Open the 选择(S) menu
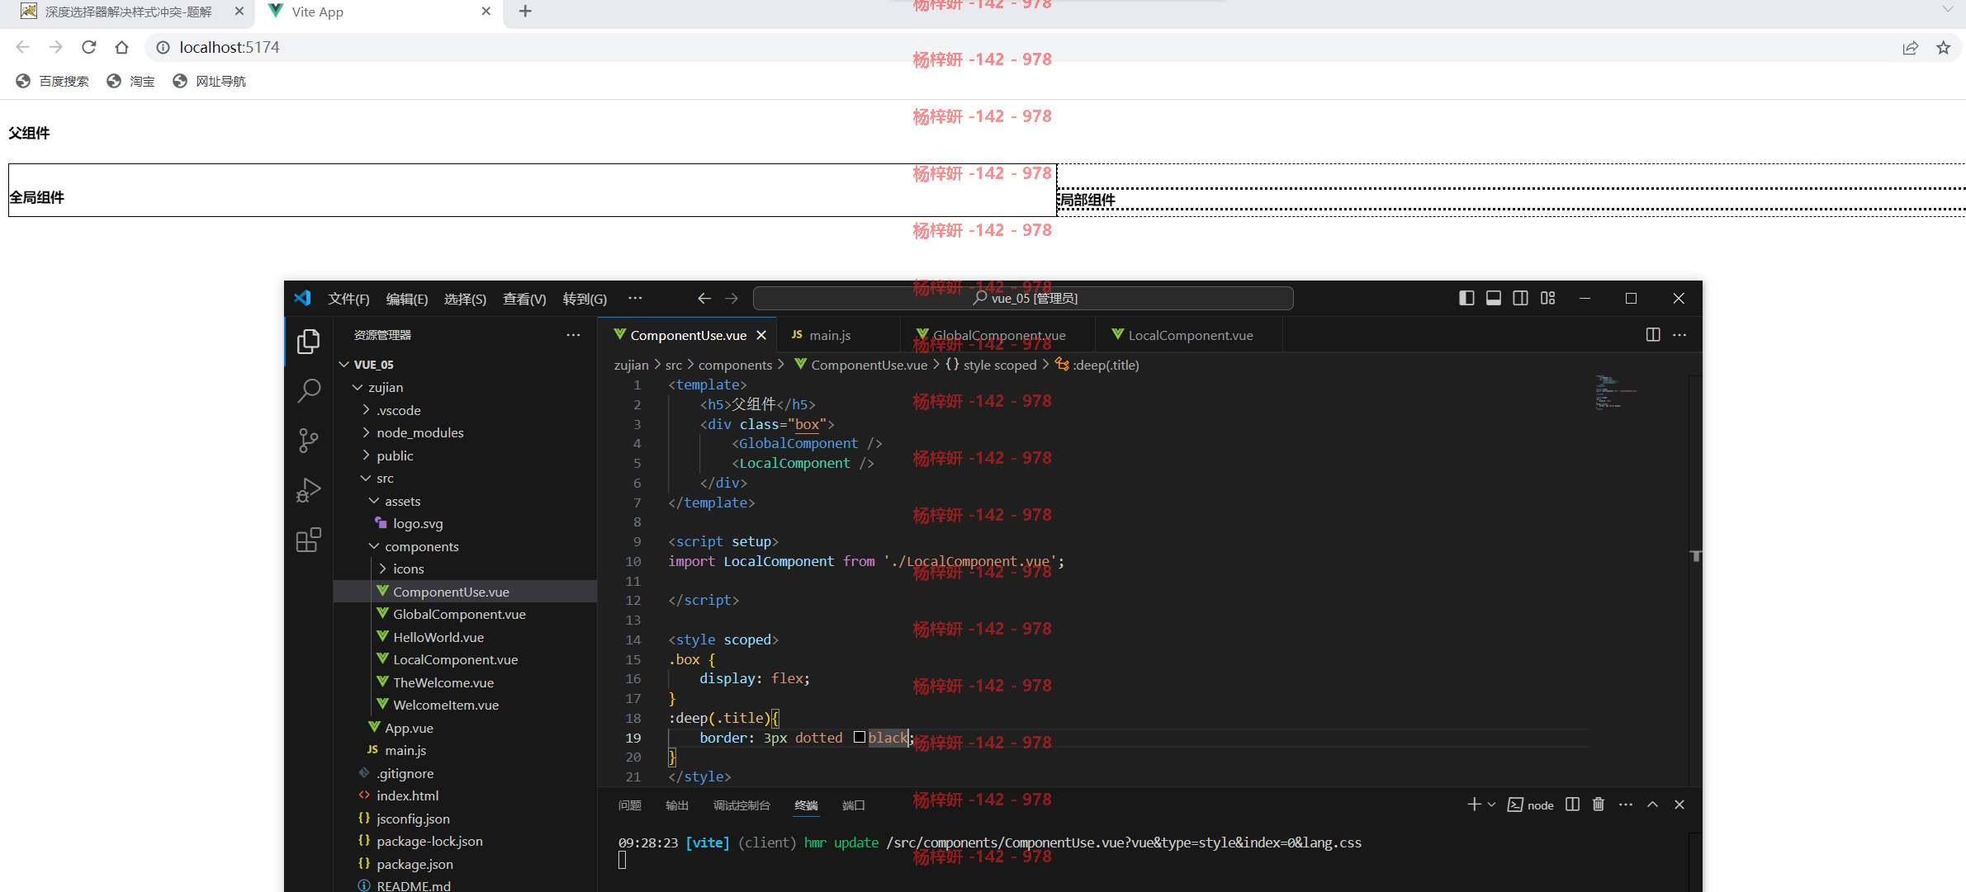 465,299
